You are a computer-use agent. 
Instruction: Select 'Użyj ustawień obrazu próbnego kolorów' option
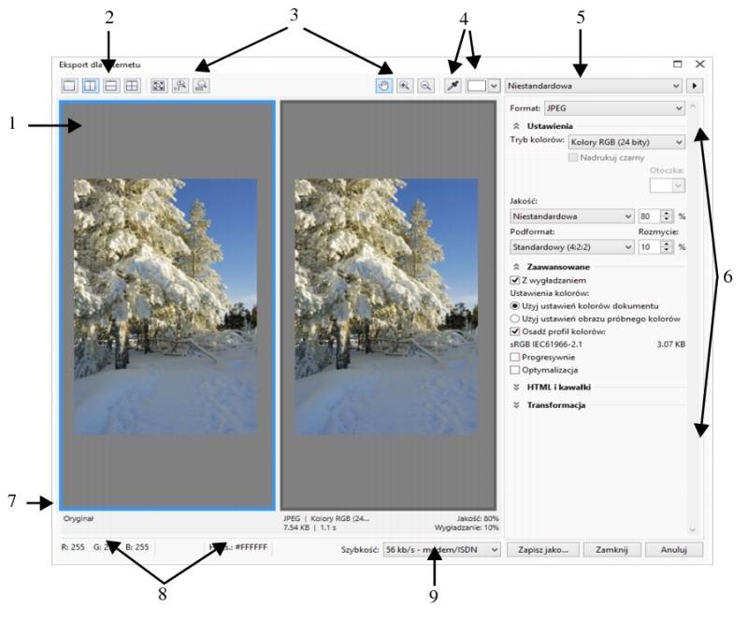[514, 318]
